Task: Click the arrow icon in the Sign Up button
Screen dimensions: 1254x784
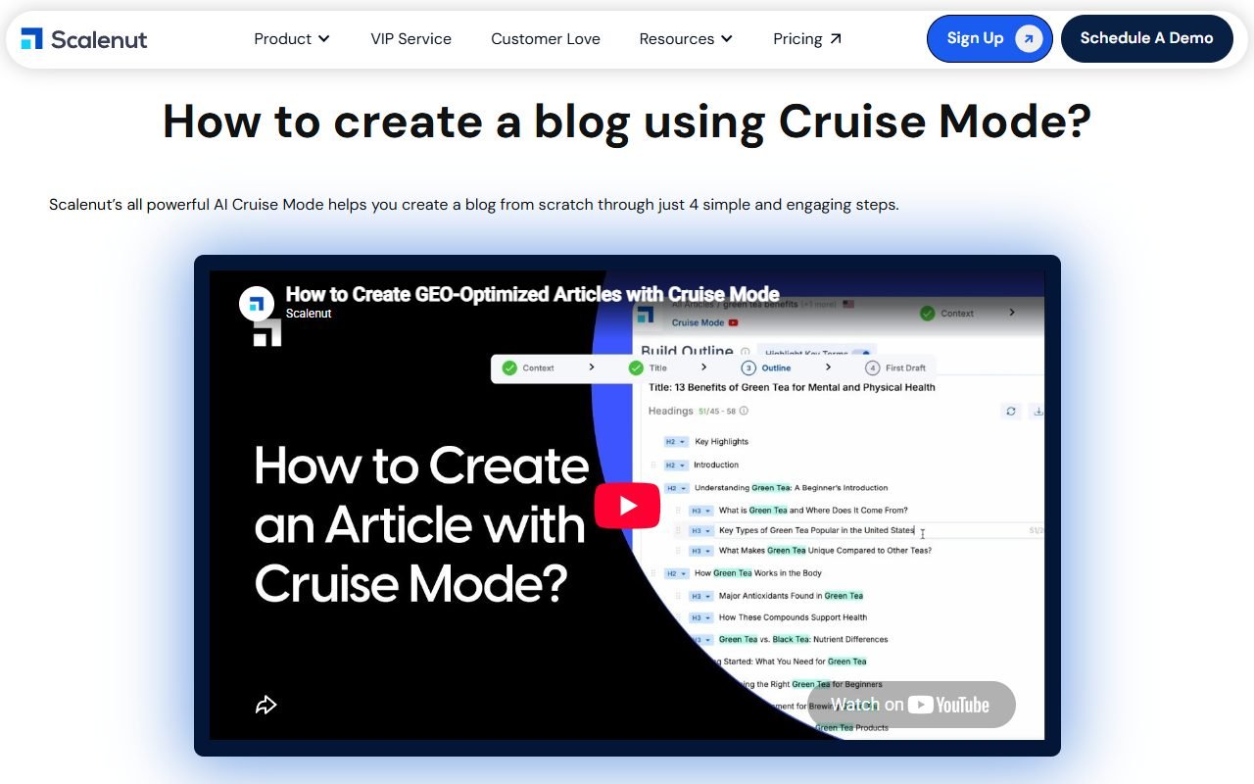Action: 1029,39
